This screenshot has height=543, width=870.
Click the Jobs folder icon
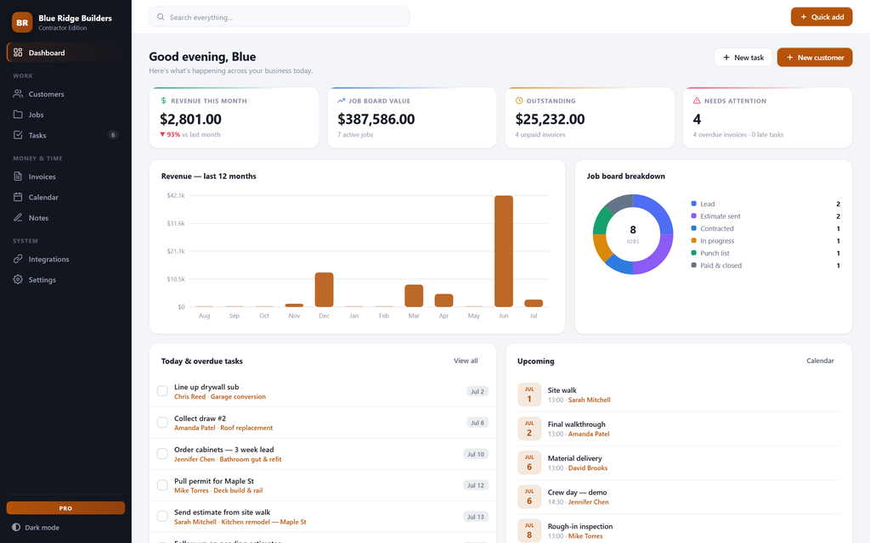click(18, 115)
